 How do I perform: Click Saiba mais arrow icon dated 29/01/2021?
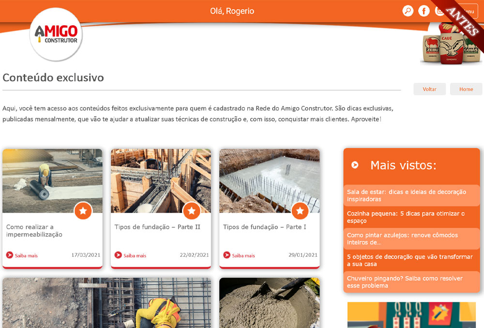(x=227, y=255)
